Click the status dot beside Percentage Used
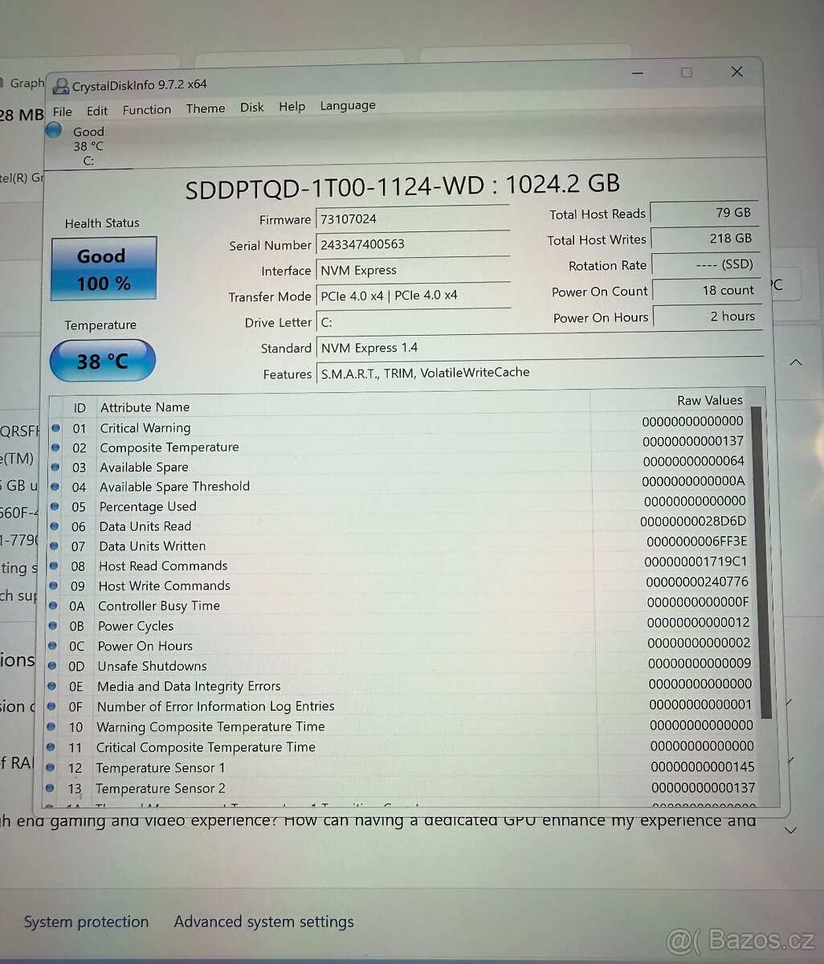The width and height of the screenshot is (824, 964). [55, 506]
